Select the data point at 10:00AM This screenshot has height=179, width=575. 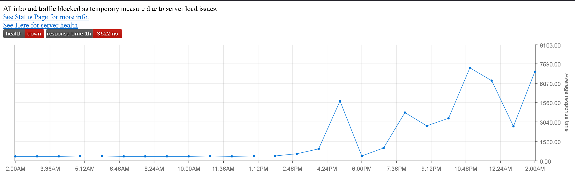[189, 157]
